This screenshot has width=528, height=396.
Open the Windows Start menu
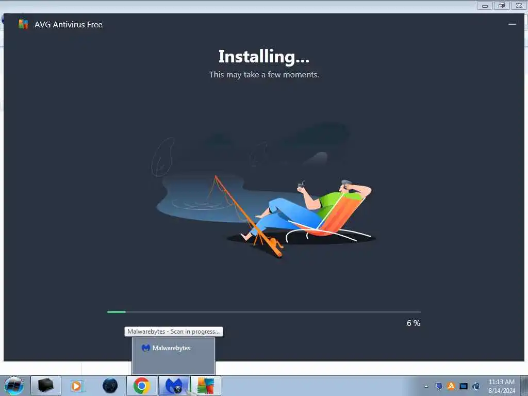[13, 386]
